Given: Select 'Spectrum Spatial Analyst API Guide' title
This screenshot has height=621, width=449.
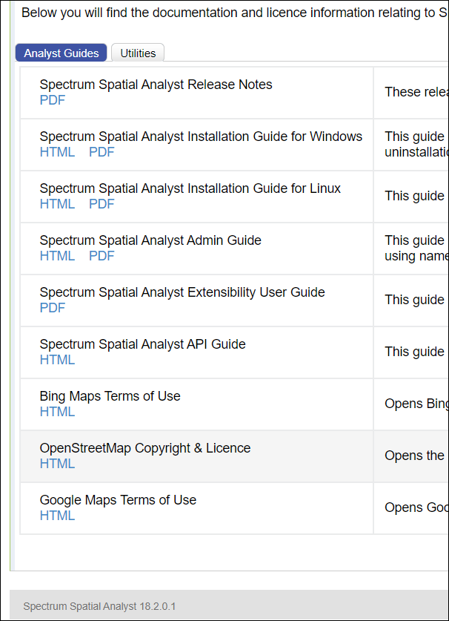Looking at the screenshot, I should click(143, 344).
